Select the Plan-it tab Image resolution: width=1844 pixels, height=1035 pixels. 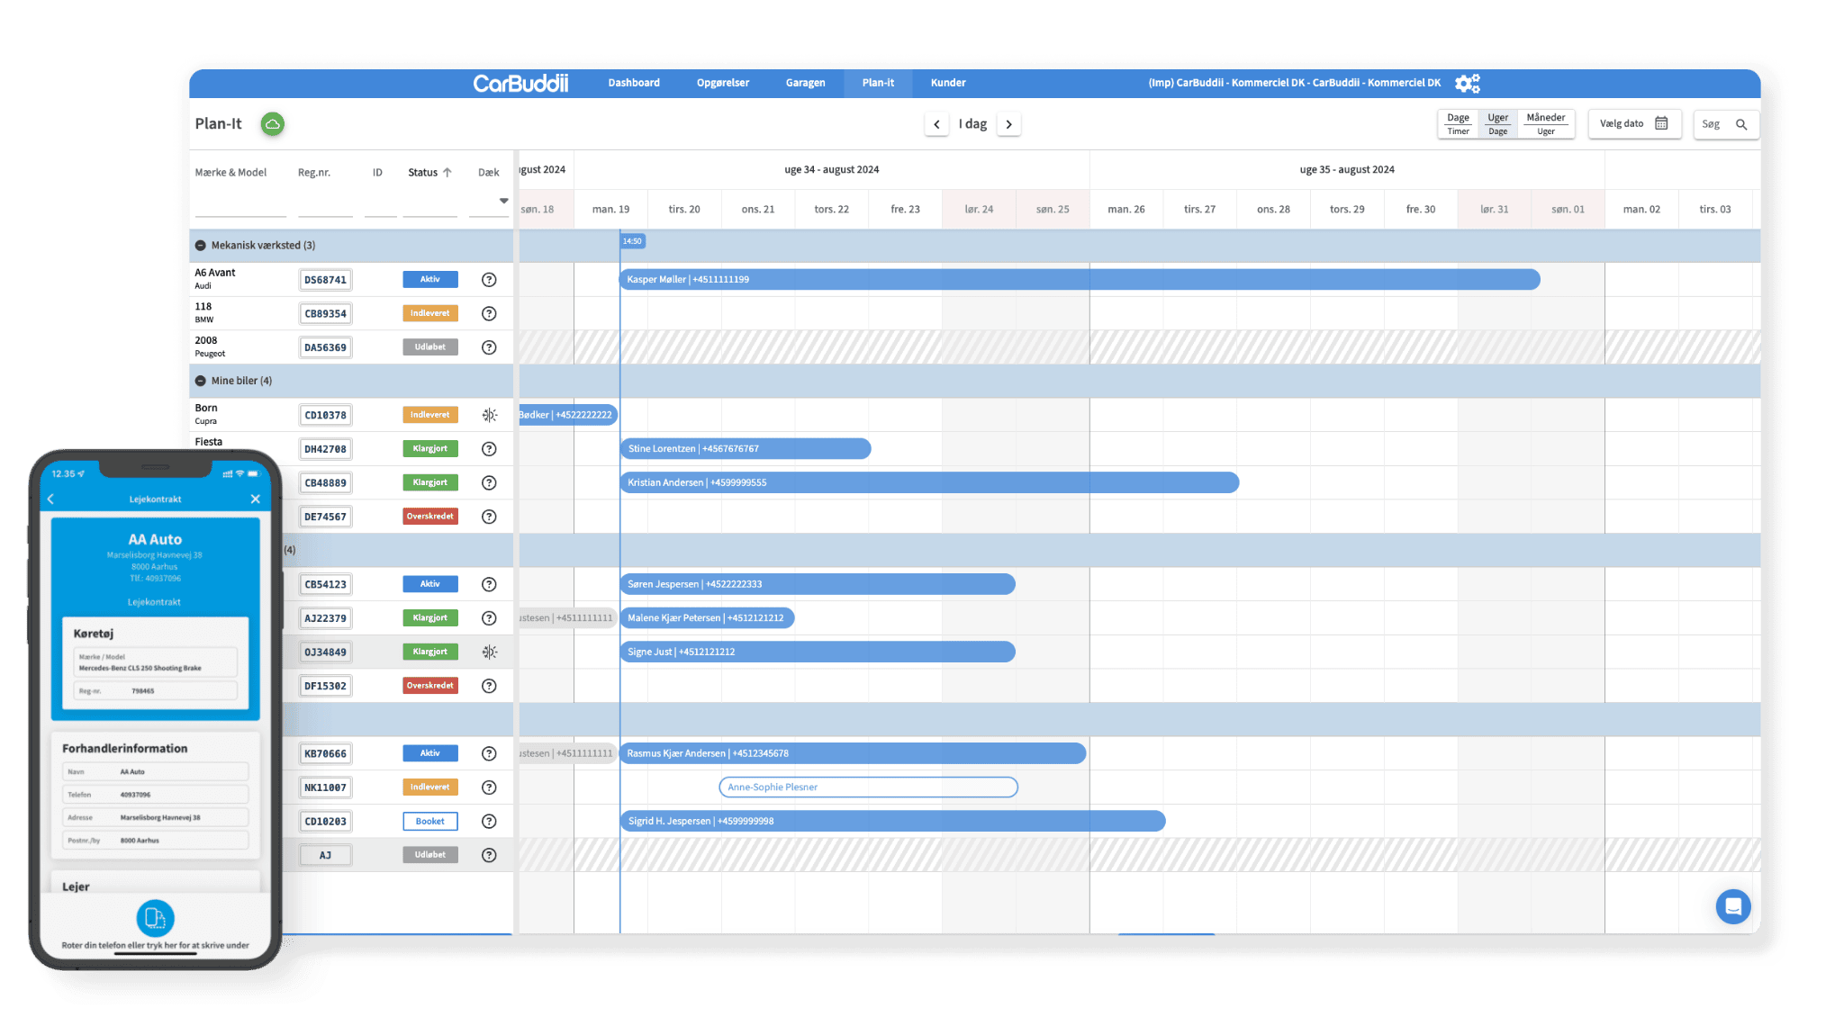pyautogui.click(x=878, y=83)
